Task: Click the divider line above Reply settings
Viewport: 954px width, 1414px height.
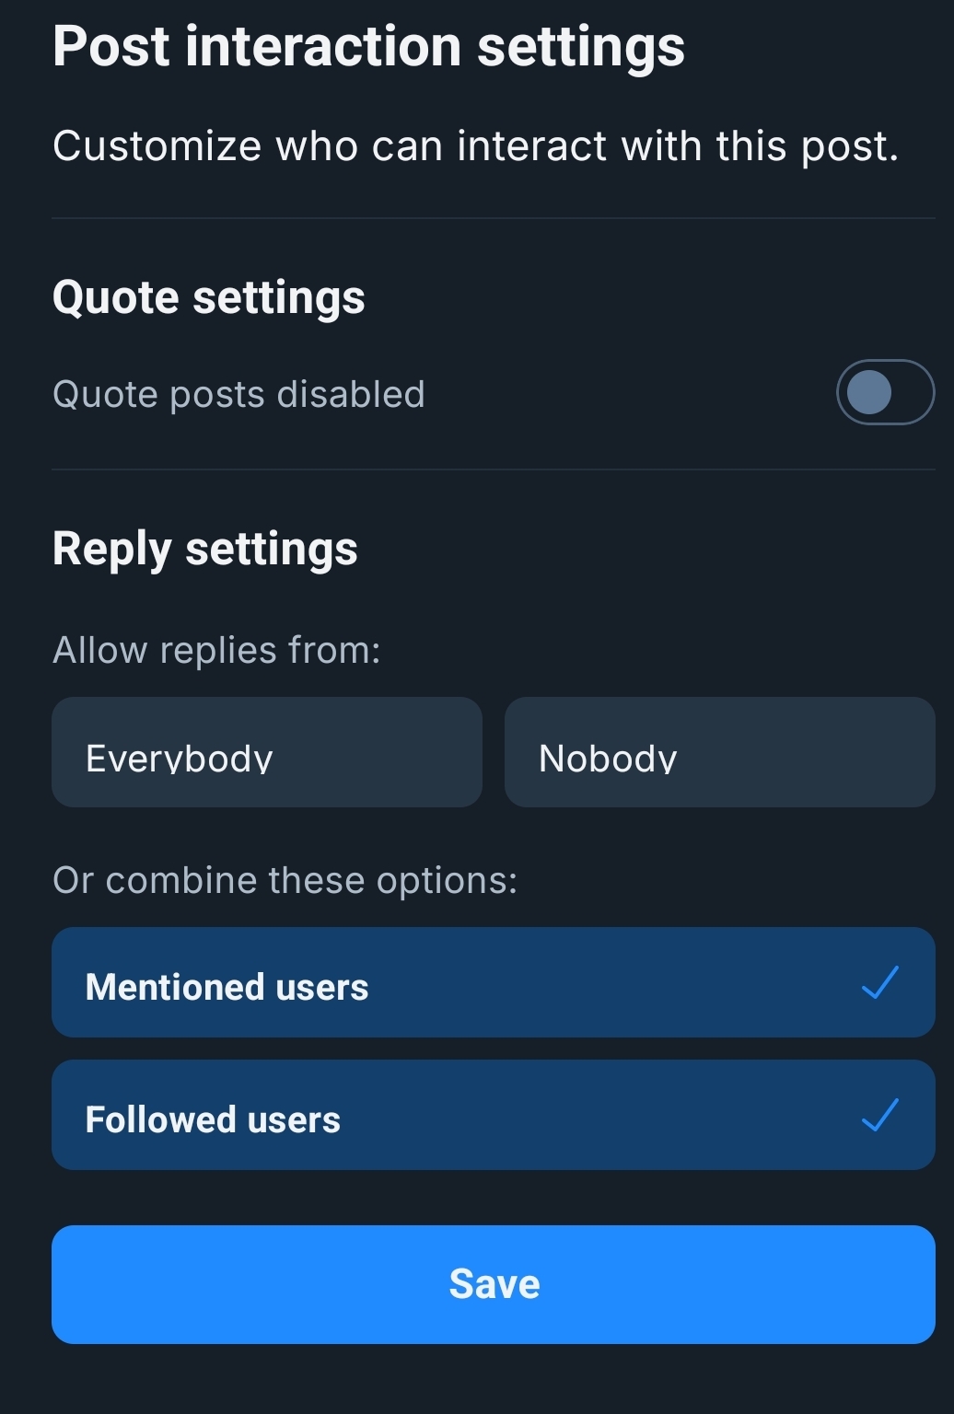Action: point(494,469)
